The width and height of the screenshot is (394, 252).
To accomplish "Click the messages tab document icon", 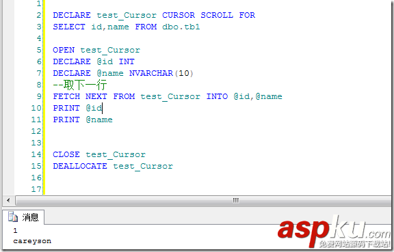I will [x=13, y=217].
